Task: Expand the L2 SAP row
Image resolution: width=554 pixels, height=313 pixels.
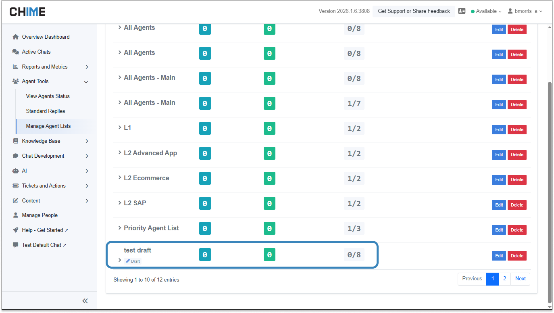Action: (120, 203)
